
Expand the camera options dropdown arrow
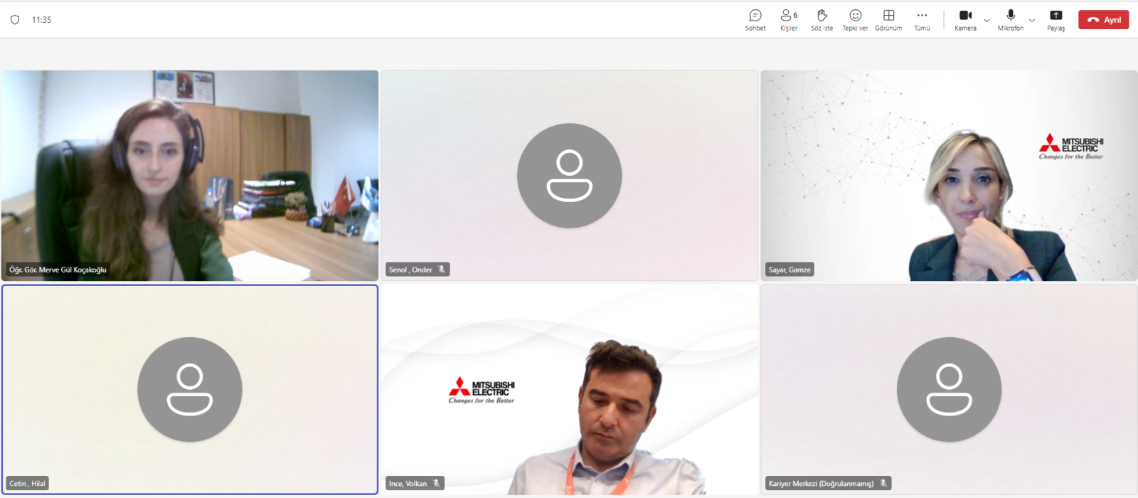pyautogui.click(x=987, y=21)
